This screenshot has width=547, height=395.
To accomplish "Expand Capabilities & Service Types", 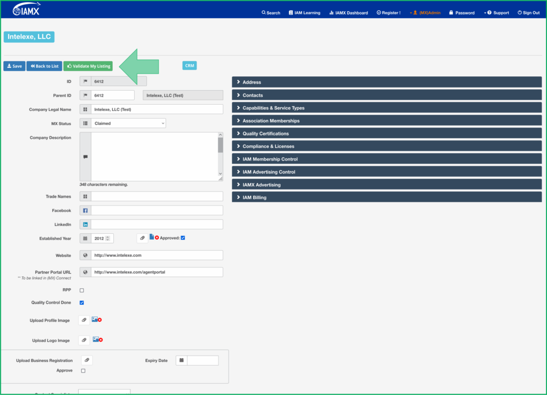I will (x=387, y=108).
